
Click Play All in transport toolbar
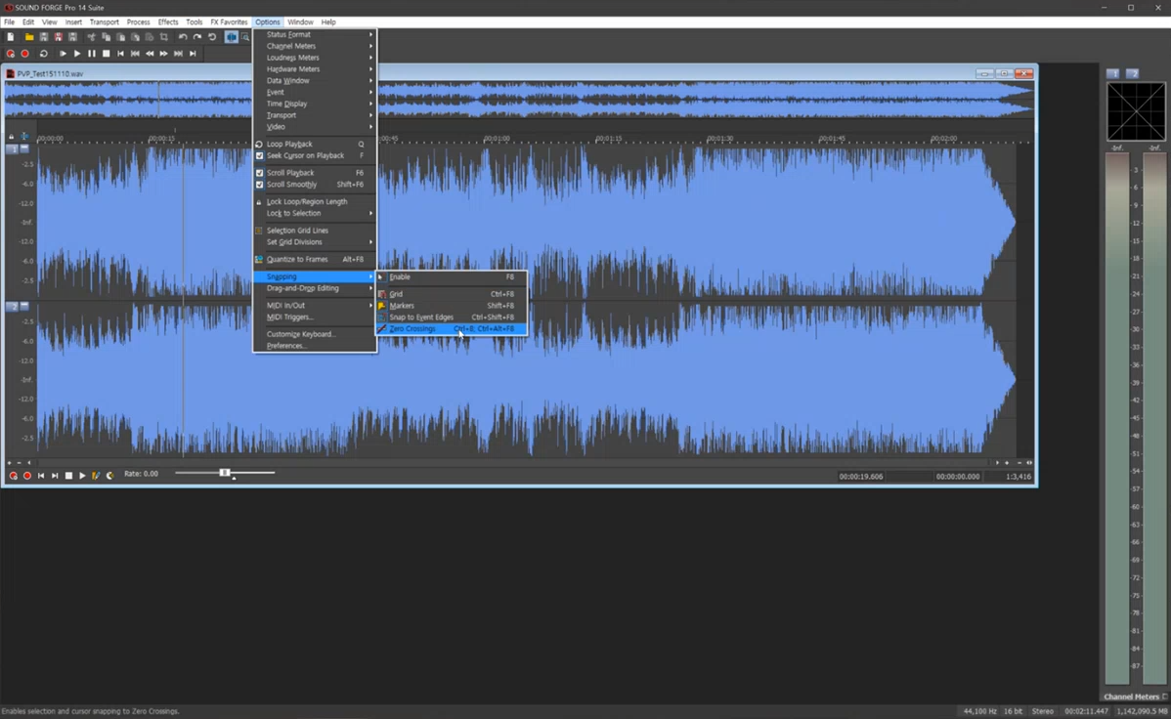pos(63,54)
